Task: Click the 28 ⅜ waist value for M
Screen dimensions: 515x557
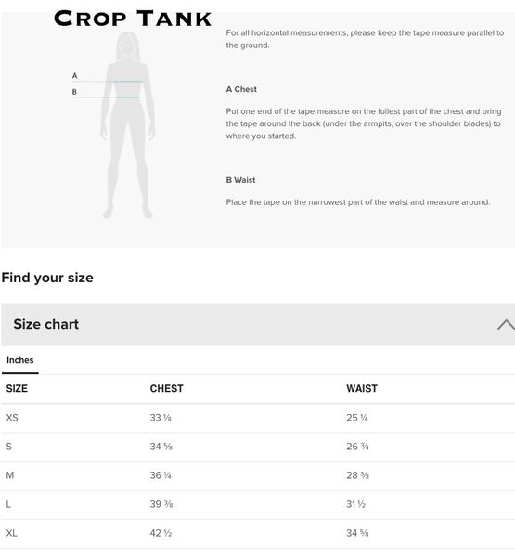Action: click(x=357, y=475)
